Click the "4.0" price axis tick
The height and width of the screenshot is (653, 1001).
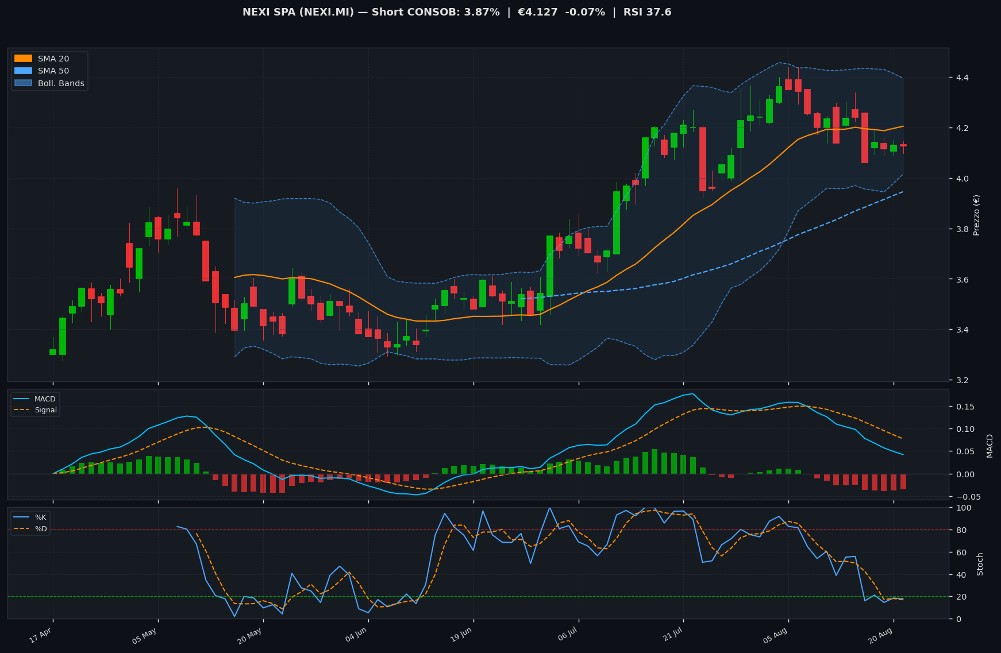[x=962, y=179]
